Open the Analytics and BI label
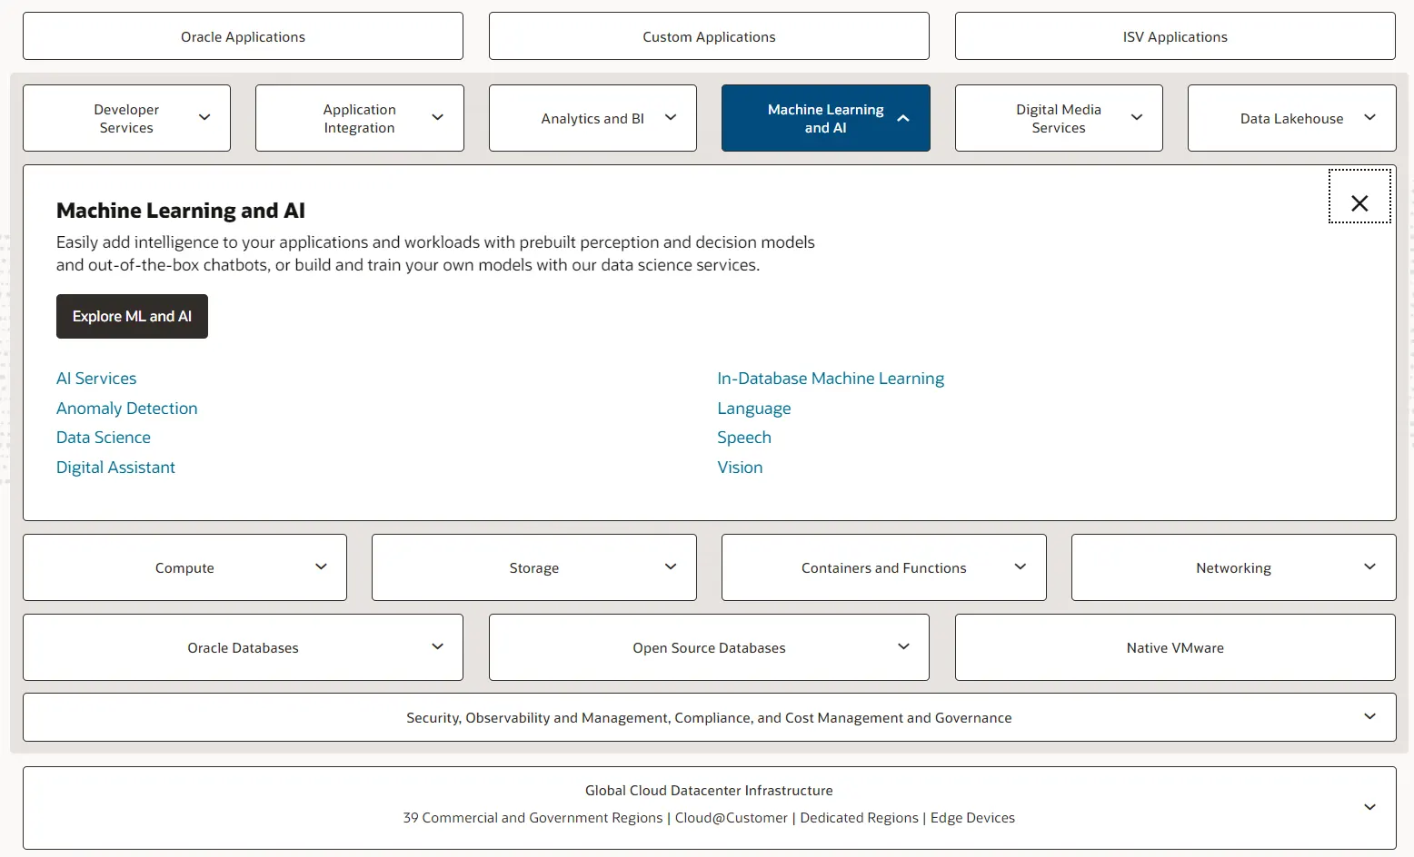The image size is (1414, 857). point(592,118)
